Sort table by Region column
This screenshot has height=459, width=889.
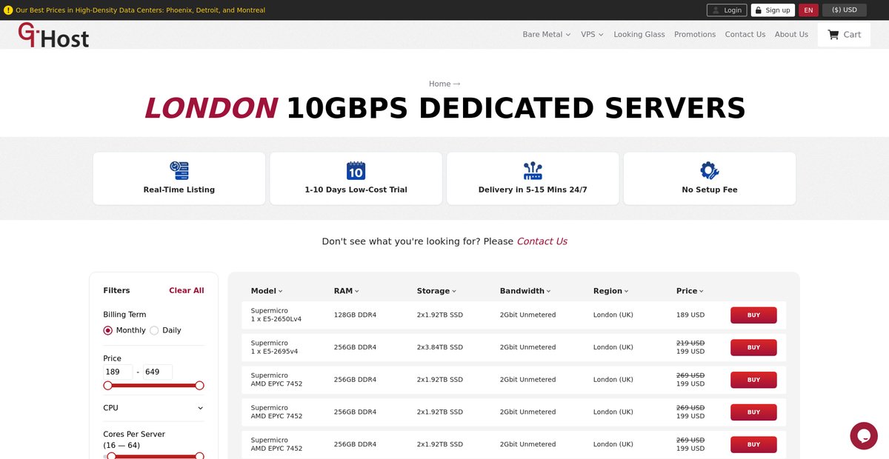tap(611, 291)
